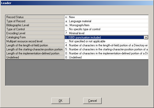Select the Length of length-of-field portion value
Viewport: 154px width, 108px height.
tap(106, 45)
